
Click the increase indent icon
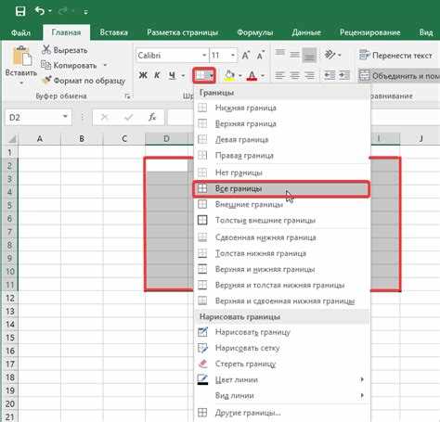coord(344,75)
